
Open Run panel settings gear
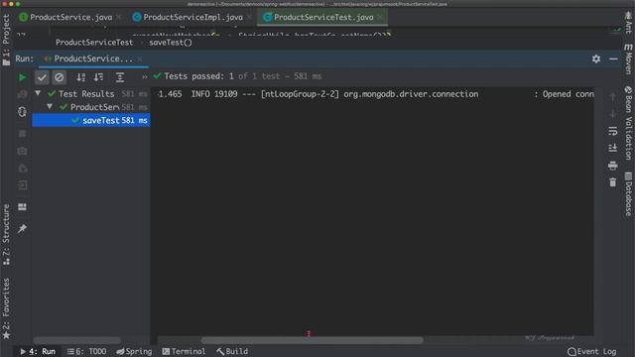(x=596, y=59)
